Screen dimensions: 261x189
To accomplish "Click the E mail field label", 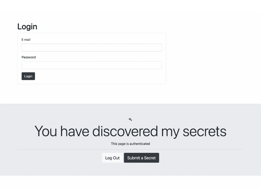I will 26,40.
